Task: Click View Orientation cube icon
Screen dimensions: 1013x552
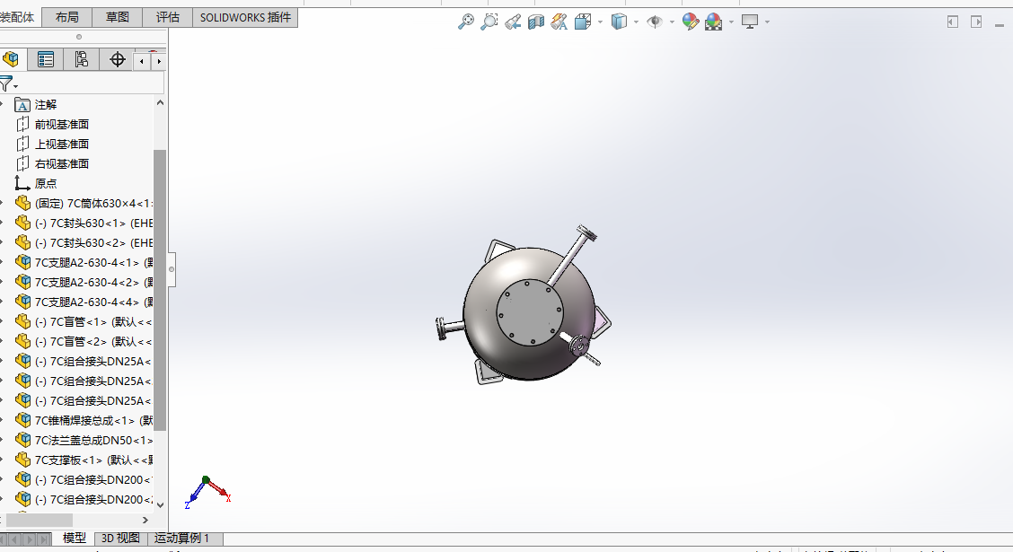Action: [x=583, y=22]
